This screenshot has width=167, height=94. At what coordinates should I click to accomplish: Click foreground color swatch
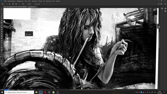(1, 58)
